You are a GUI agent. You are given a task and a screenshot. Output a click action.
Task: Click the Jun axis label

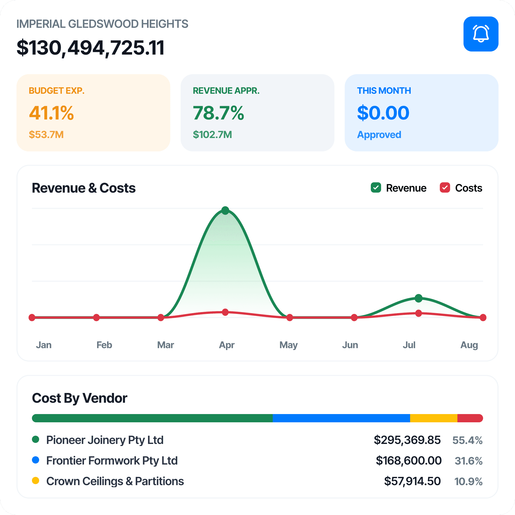pos(350,345)
